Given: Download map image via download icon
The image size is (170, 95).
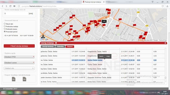Looking at the screenshot, I should coord(43,36).
